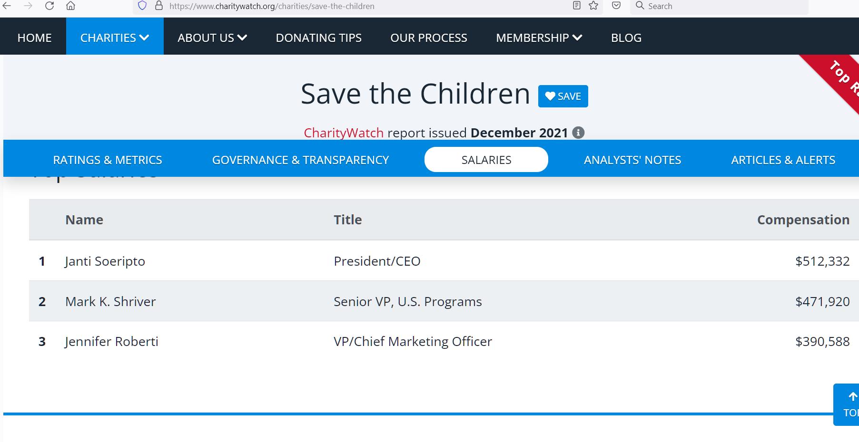Navigate back with the arrow icon
The width and height of the screenshot is (859, 442).
(x=7, y=6)
